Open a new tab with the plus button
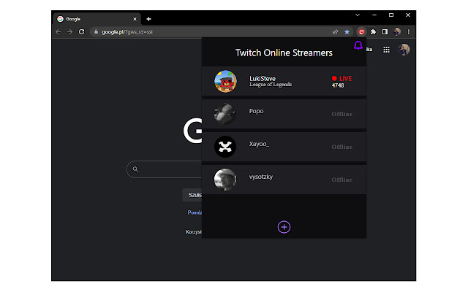This screenshot has width=468, height=292. pyautogui.click(x=148, y=19)
